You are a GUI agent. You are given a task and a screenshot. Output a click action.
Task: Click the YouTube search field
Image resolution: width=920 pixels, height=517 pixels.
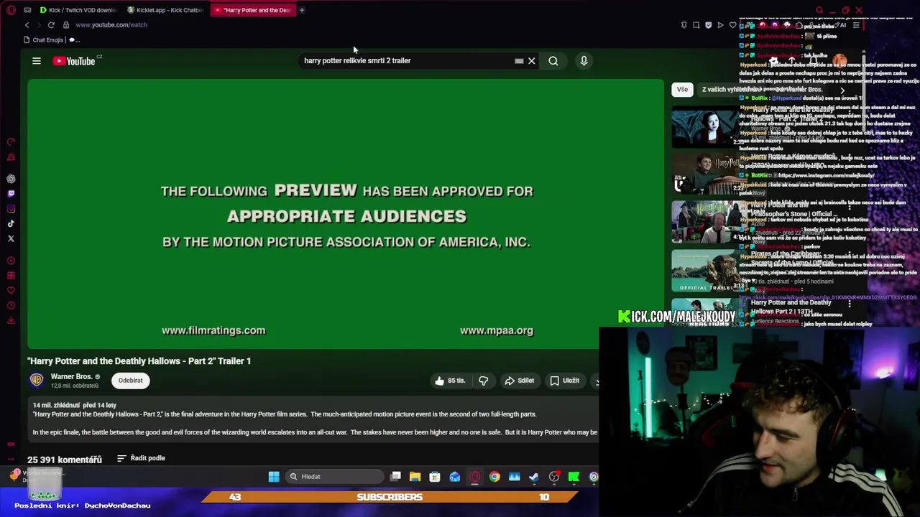pyautogui.click(x=406, y=61)
